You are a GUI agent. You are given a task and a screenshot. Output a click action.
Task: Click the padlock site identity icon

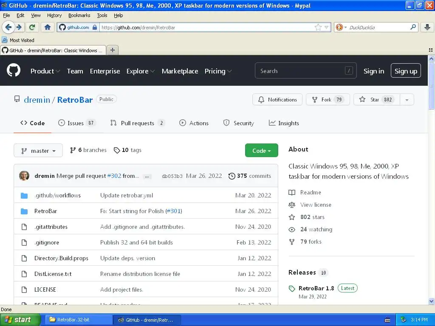point(95,28)
